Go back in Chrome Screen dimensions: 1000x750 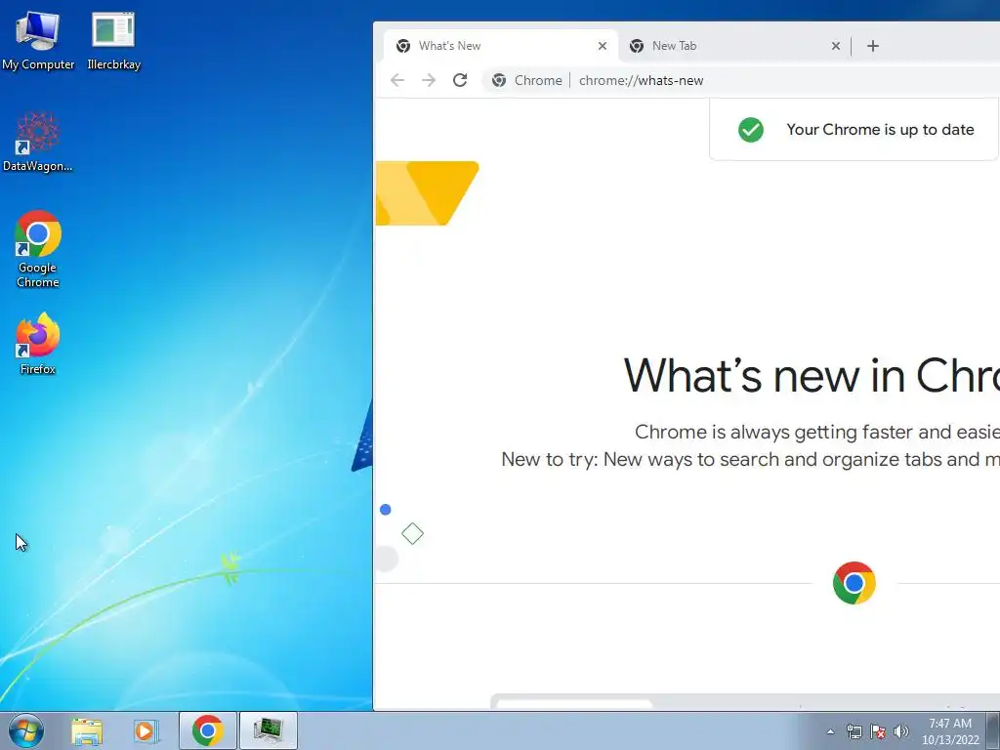(397, 80)
